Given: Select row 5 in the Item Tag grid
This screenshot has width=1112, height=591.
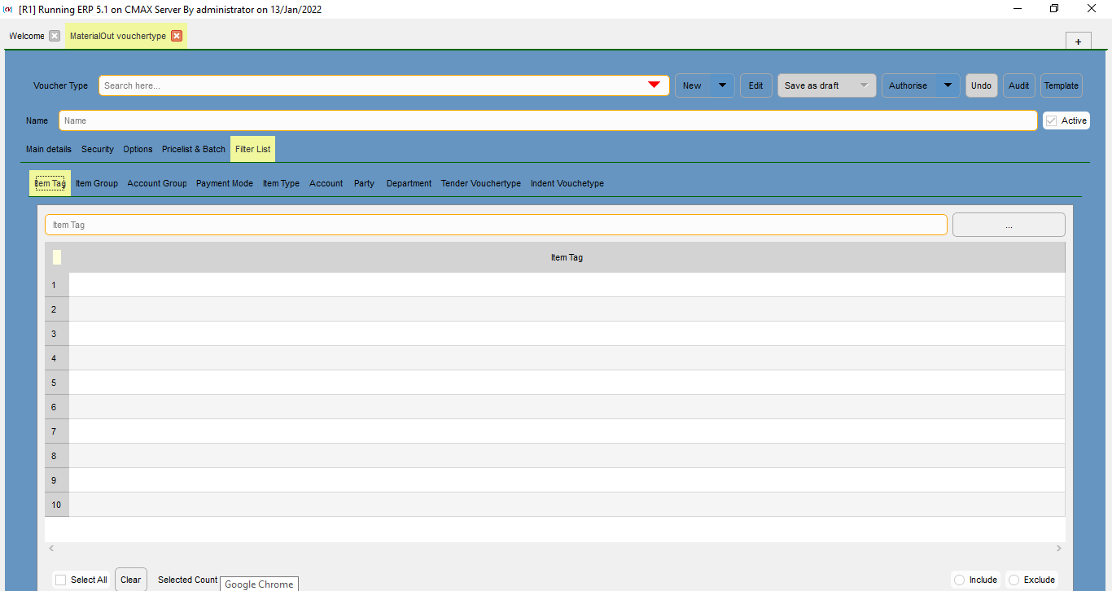Looking at the screenshot, I should click(554, 383).
